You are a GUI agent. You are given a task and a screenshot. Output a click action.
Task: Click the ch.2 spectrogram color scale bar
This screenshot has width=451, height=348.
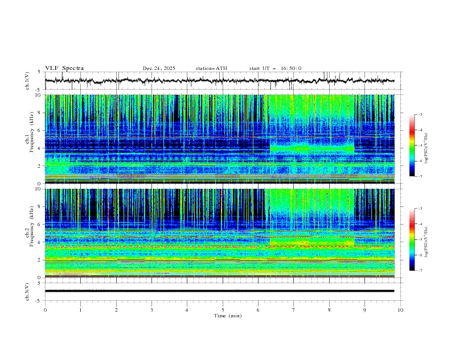412,239
